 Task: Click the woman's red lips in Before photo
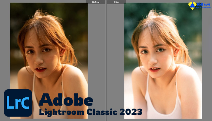tap(40, 70)
